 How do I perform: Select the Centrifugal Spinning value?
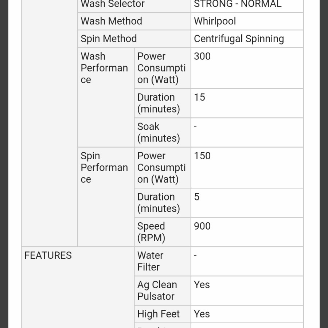(239, 39)
